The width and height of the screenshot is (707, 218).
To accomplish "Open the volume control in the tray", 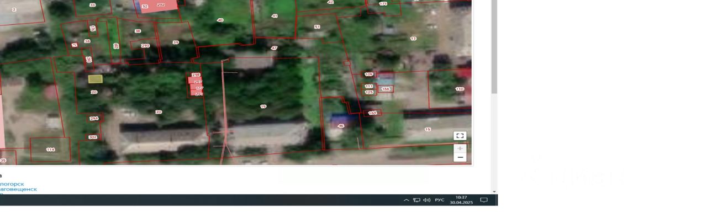I will click(426, 200).
